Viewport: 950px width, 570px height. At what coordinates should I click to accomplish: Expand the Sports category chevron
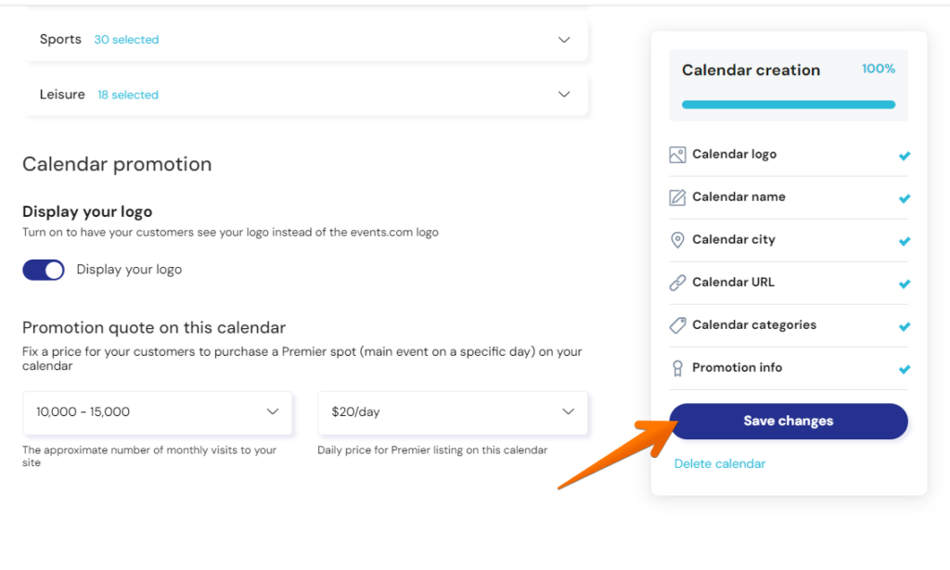tap(564, 40)
